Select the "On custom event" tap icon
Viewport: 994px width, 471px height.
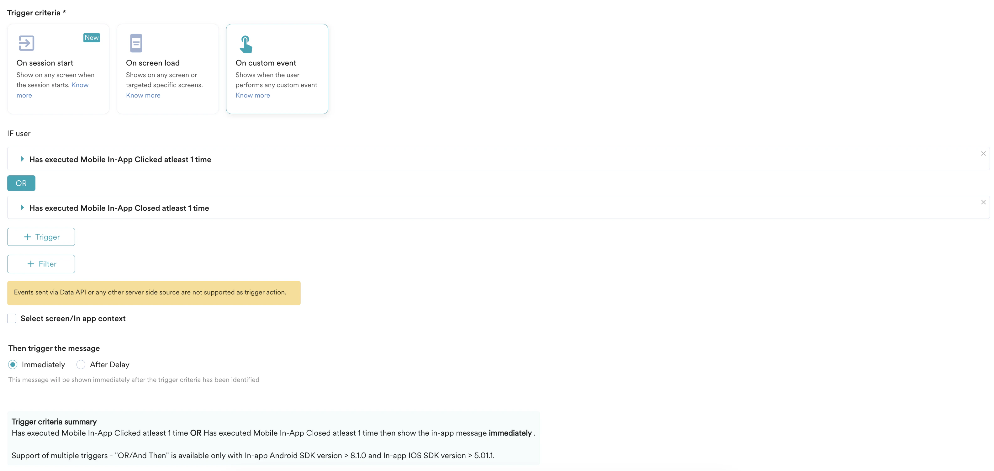click(x=246, y=44)
